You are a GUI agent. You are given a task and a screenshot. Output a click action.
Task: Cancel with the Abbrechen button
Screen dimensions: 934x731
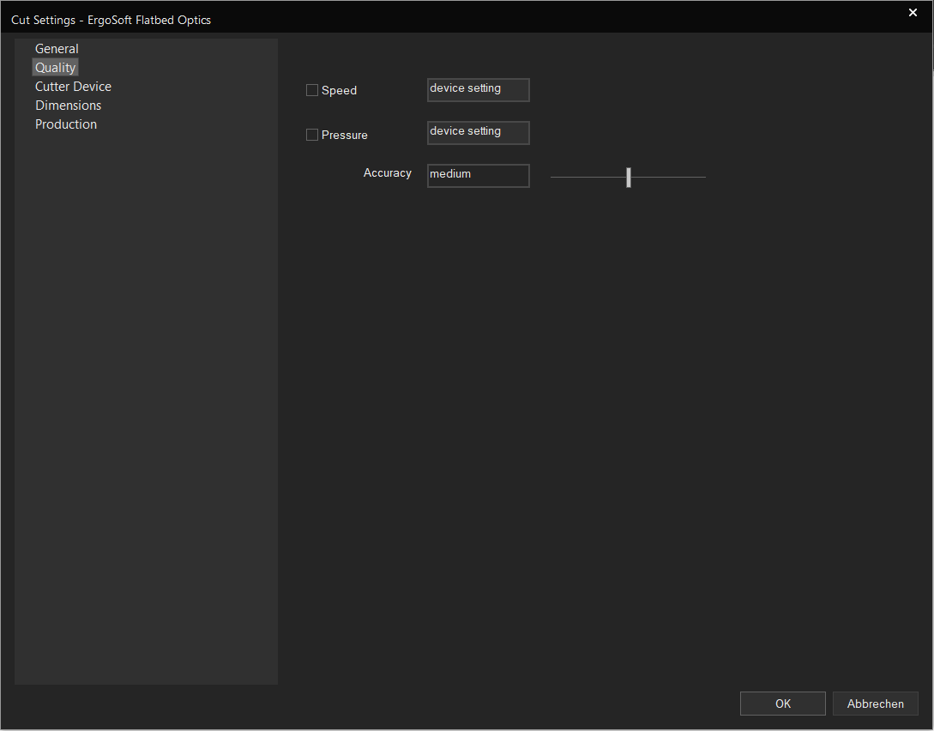click(x=875, y=704)
